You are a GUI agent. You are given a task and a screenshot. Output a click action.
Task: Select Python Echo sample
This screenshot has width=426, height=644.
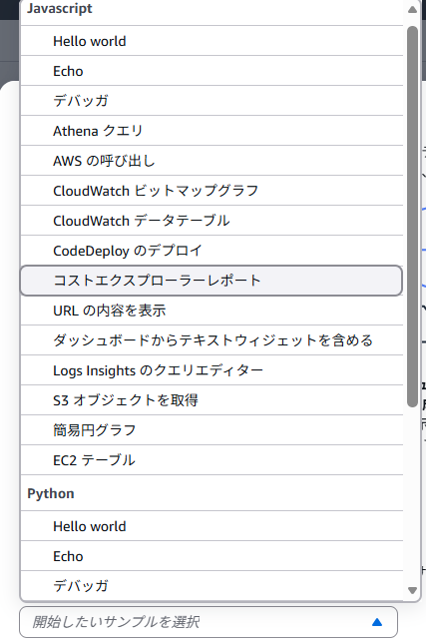pos(212,556)
